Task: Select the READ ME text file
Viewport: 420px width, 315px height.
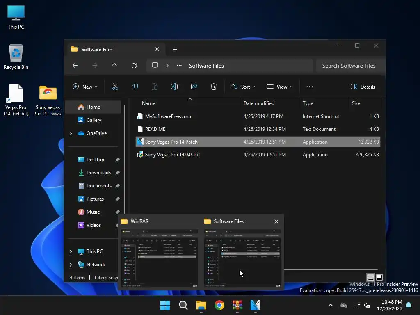Action: coord(258,129)
